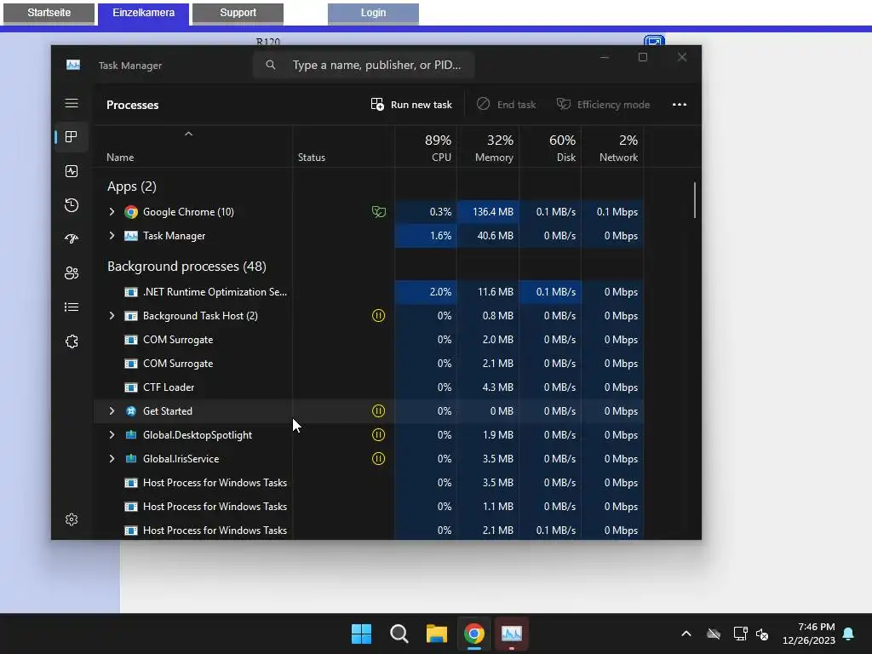Show hidden tray icons chevron
872x654 pixels.
click(686, 634)
